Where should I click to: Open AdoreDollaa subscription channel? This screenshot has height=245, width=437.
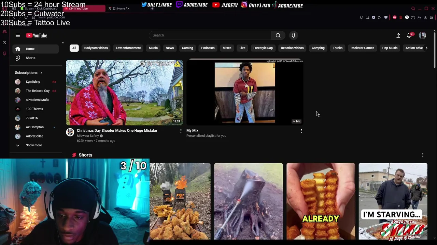(x=36, y=136)
